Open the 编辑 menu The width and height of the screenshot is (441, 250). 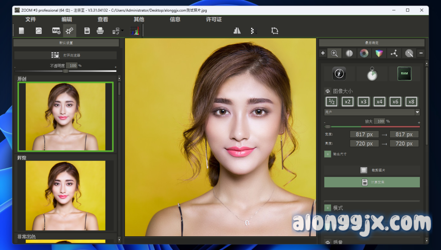pos(67,19)
